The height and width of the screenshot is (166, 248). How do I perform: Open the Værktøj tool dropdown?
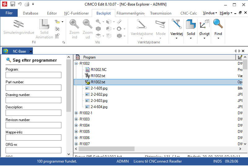coord(176,29)
